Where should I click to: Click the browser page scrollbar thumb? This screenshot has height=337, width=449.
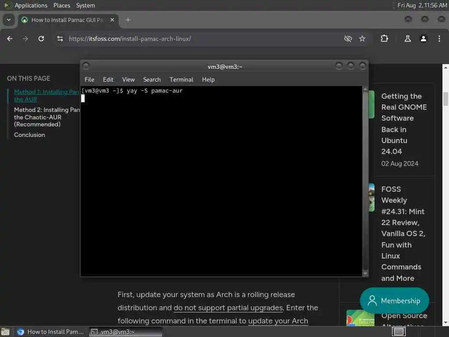pos(445,99)
